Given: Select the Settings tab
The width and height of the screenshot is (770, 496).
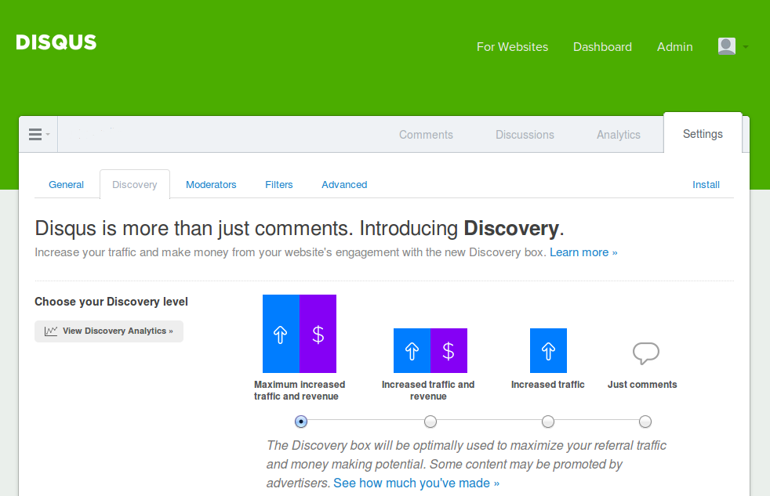Looking at the screenshot, I should pyautogui.click(x=703, y=133).
